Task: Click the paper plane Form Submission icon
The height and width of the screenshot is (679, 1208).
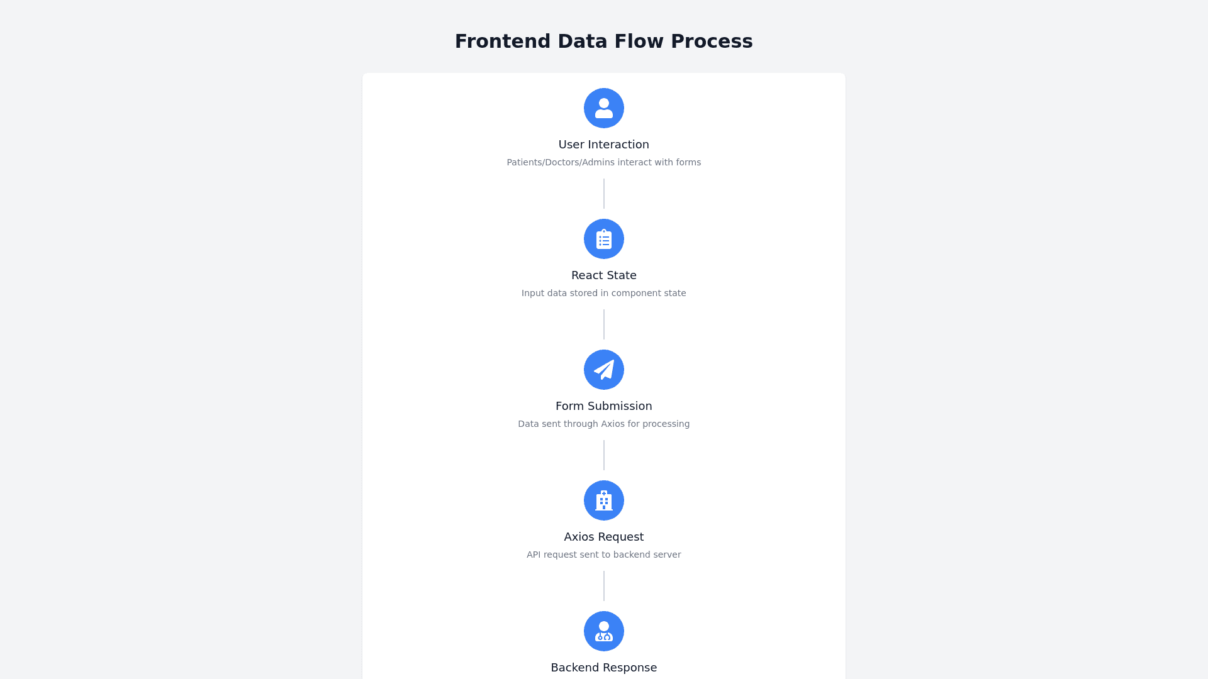Action: click(x=604, y=370)
